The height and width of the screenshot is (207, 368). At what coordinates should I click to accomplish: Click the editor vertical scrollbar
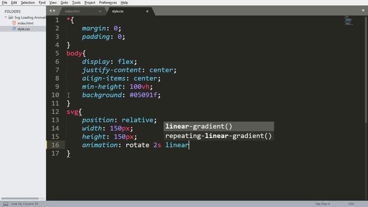(x=366, y=69)
